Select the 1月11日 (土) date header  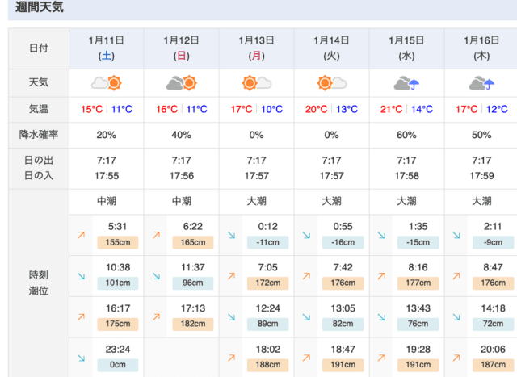107,48
